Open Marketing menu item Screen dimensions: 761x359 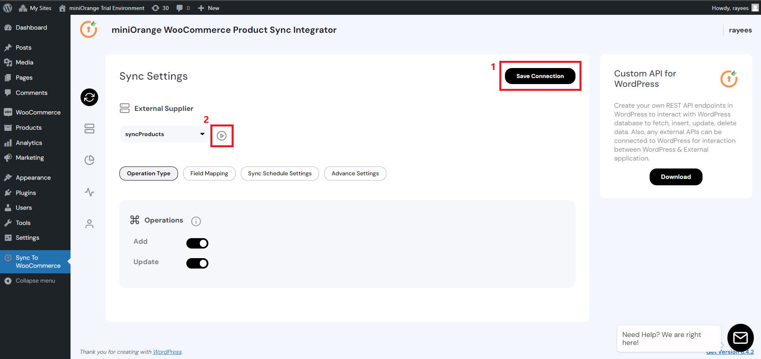click(35, 158)
